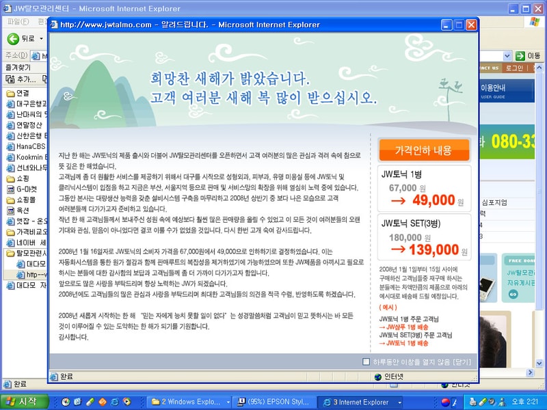The image size is (547, 410).
Task: Open the 2 Windows Explorer taskbar group
Action: [191, 402]
